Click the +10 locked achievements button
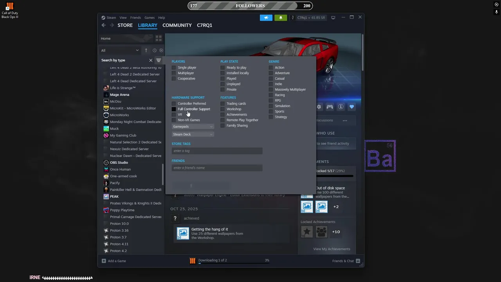Screen dimensions: 501x282 [336, 232]
